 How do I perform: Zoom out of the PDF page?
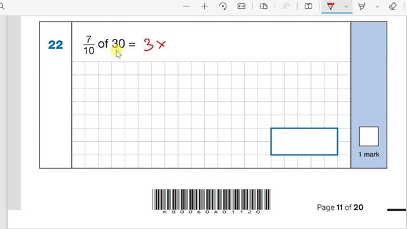[186, 6]
